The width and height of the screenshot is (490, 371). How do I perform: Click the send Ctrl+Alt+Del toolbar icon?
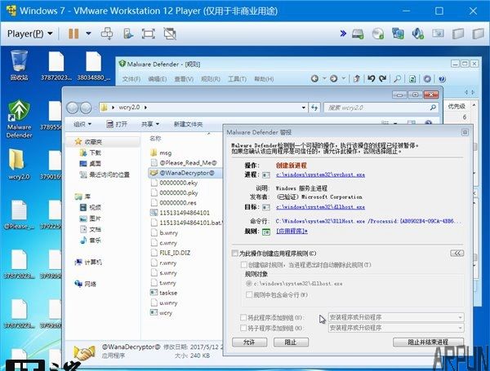[x=106, y=33]
